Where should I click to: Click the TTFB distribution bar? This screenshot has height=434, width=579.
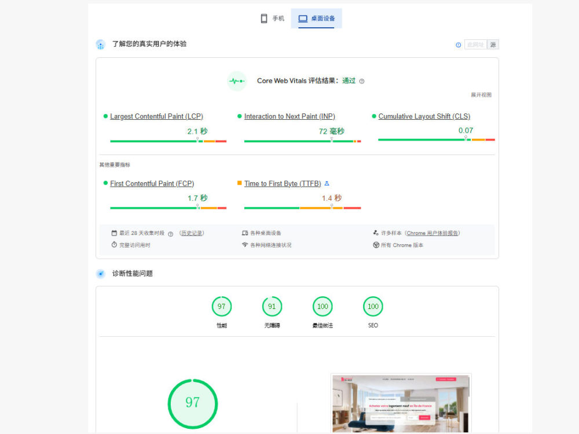(302, 208)
